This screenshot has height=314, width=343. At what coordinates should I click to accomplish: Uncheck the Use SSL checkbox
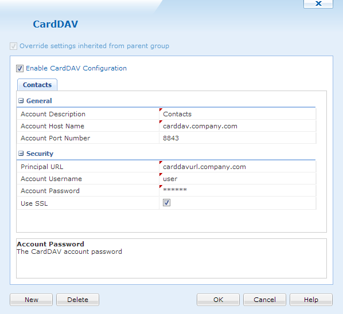tap(166, 203)
